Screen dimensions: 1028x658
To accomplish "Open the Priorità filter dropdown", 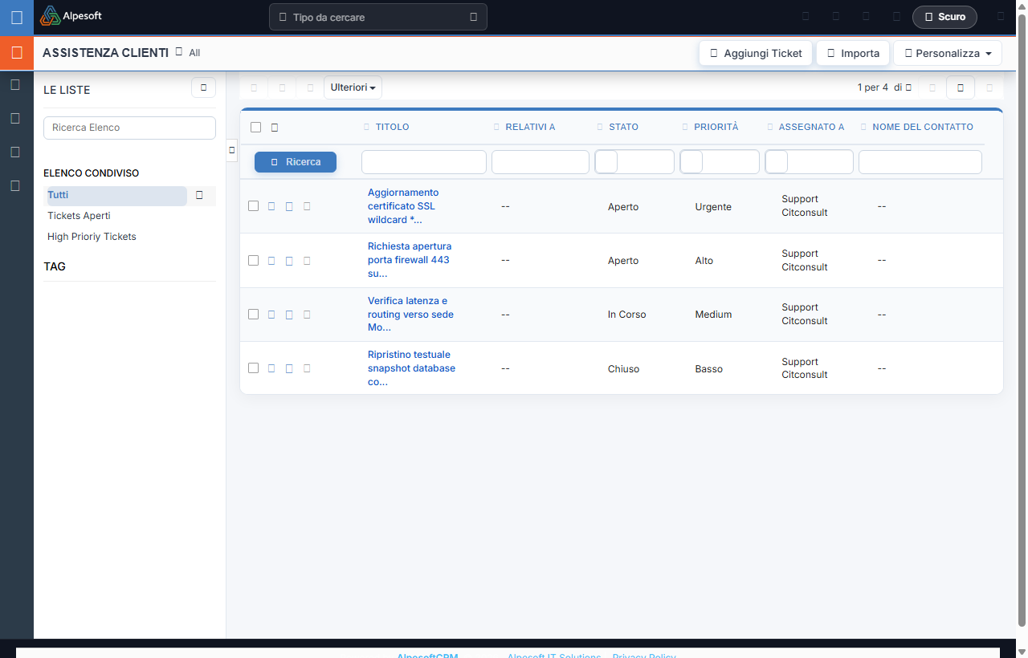I will point(720,162).
